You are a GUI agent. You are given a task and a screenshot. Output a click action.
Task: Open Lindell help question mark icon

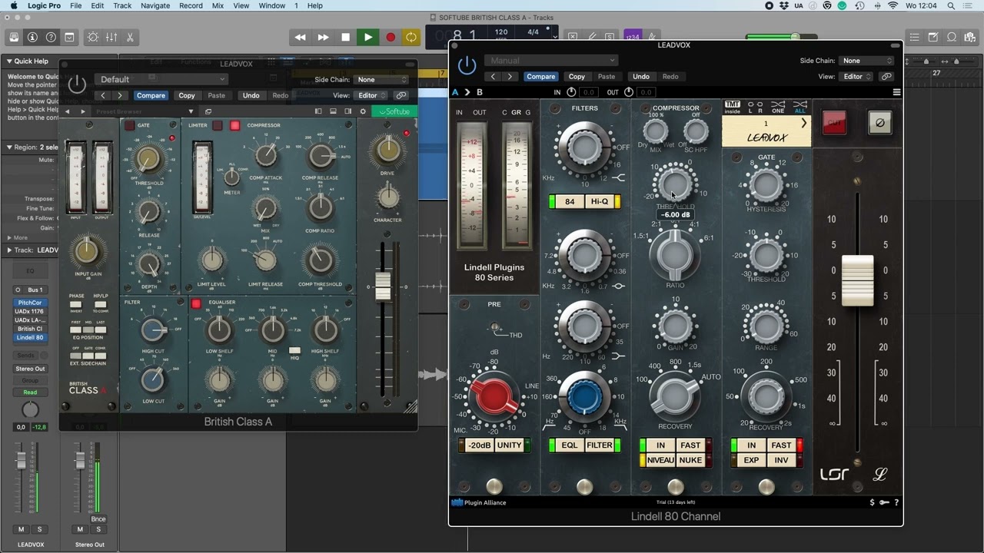coord(896,502)
